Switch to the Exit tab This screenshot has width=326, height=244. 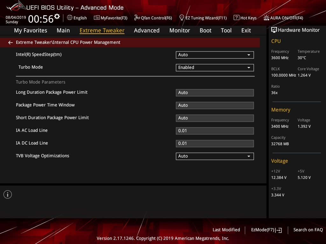[246, 30]
